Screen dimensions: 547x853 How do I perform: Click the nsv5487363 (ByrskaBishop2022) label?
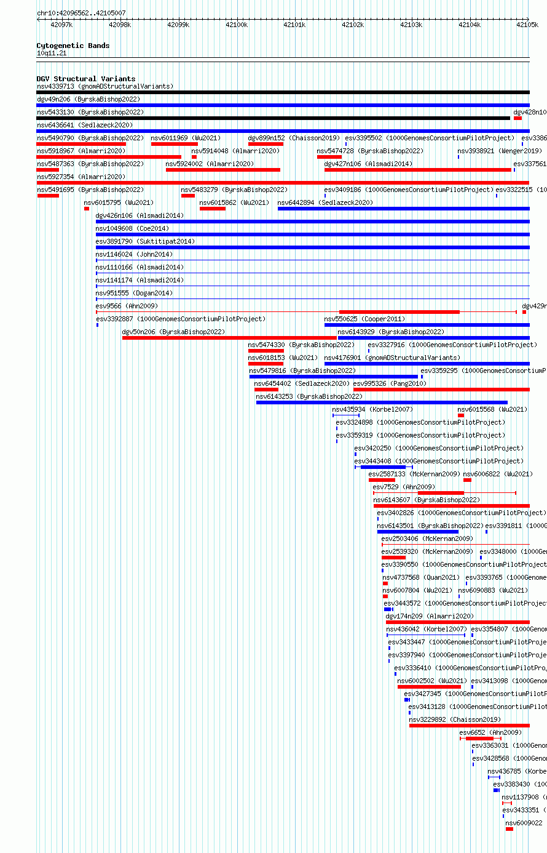click(x=90, y=164)
